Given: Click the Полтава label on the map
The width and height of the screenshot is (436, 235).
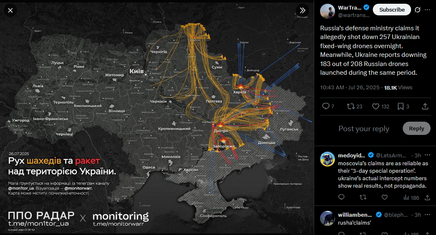Looking at the screenshot, I should (x=214, y=101).
